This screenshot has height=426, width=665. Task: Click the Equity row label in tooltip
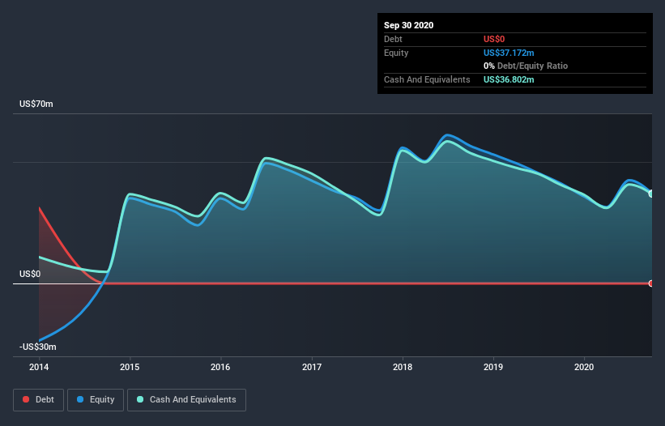396,53
